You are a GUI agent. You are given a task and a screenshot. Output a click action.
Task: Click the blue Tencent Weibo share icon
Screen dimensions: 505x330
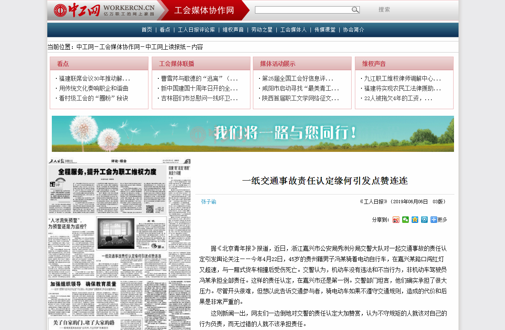coord(424,220)
